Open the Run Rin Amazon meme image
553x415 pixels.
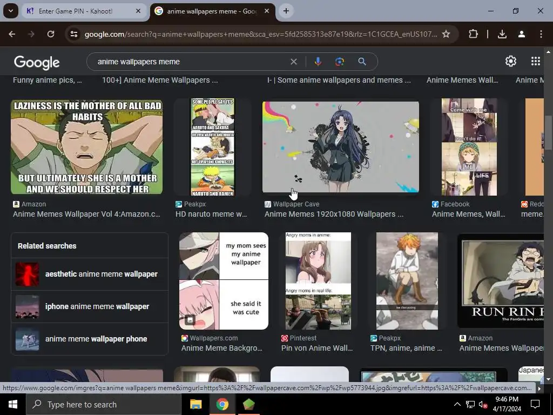pos(501,280)
